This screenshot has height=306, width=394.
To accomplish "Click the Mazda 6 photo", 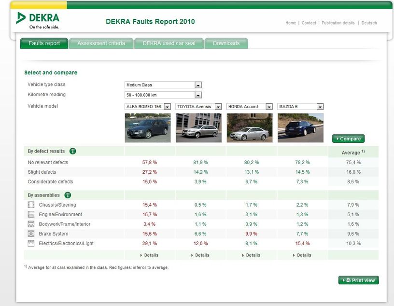I will pyautogui.click(x=300, y=128).
